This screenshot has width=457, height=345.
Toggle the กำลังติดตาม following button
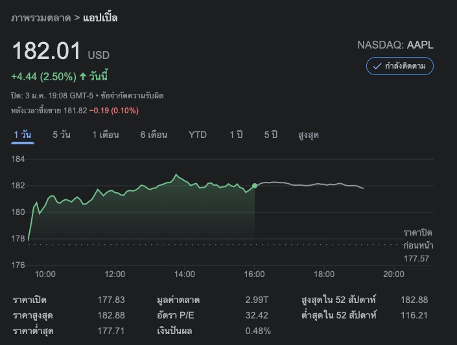[399, 66]
